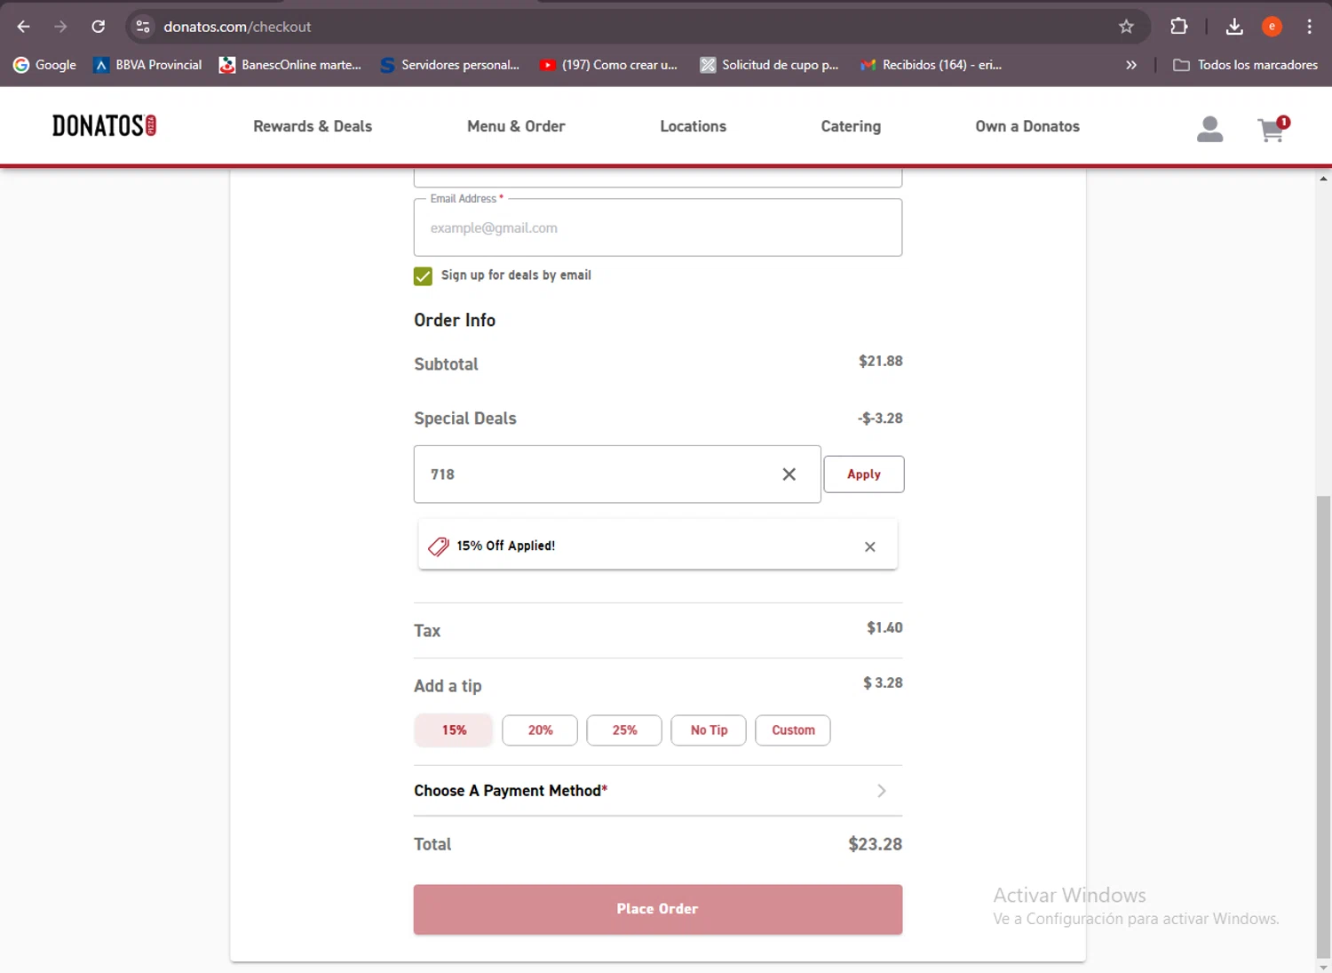1332x973 pixels.
Task: Select the 20% tip option
Action: (540, 730)
